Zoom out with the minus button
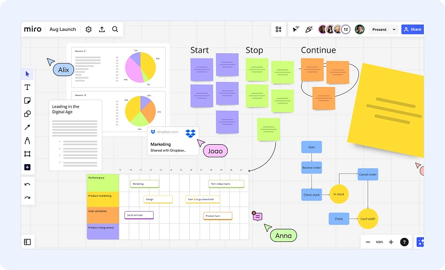 pyautogui.click(x=368, y=242)
